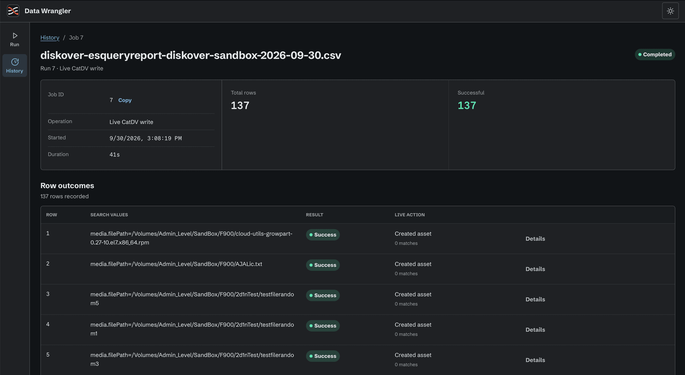Click the 0 matches text in row 2
Image resolution: width=685 pixels, height=375 pixels.
pos(406,274)
